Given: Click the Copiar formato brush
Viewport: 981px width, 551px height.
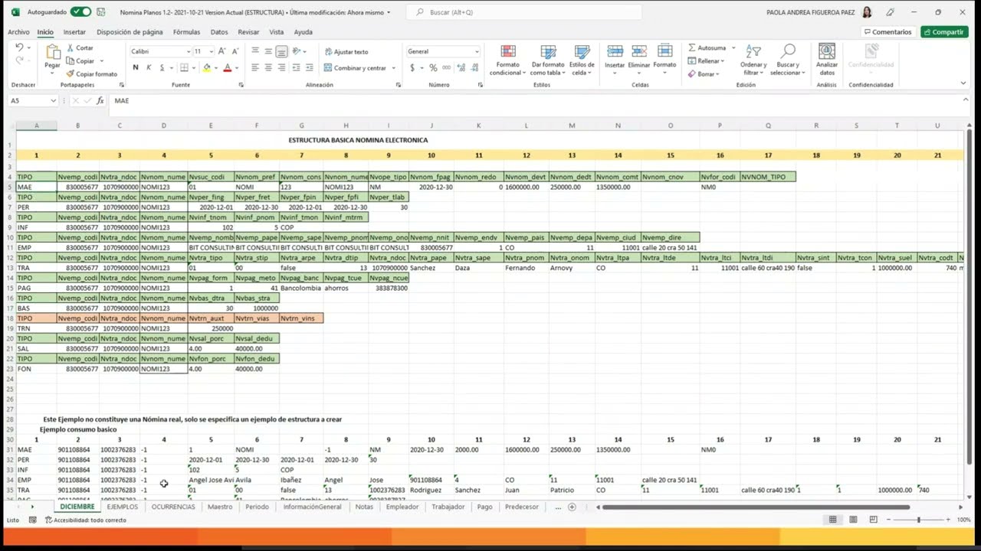Looking at the screenshot, I should click(70, 74).
